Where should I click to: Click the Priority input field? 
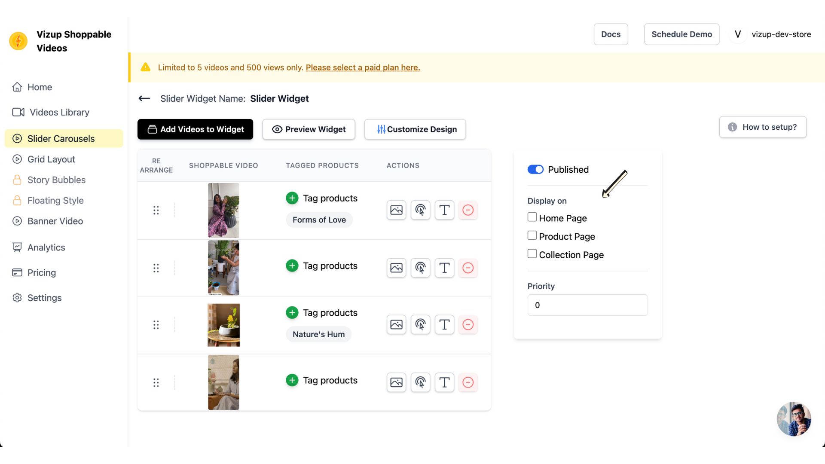587,305
